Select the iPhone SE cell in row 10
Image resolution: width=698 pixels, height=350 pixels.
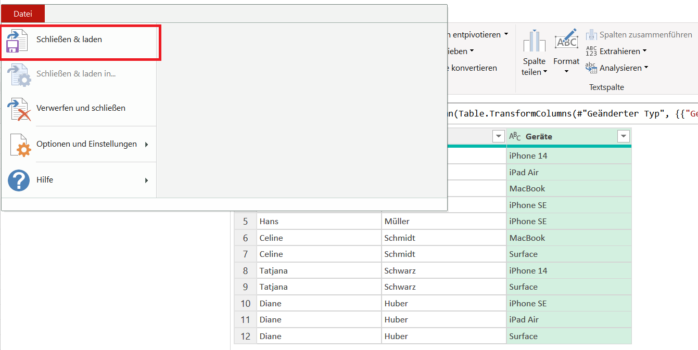tap(569, 304)
